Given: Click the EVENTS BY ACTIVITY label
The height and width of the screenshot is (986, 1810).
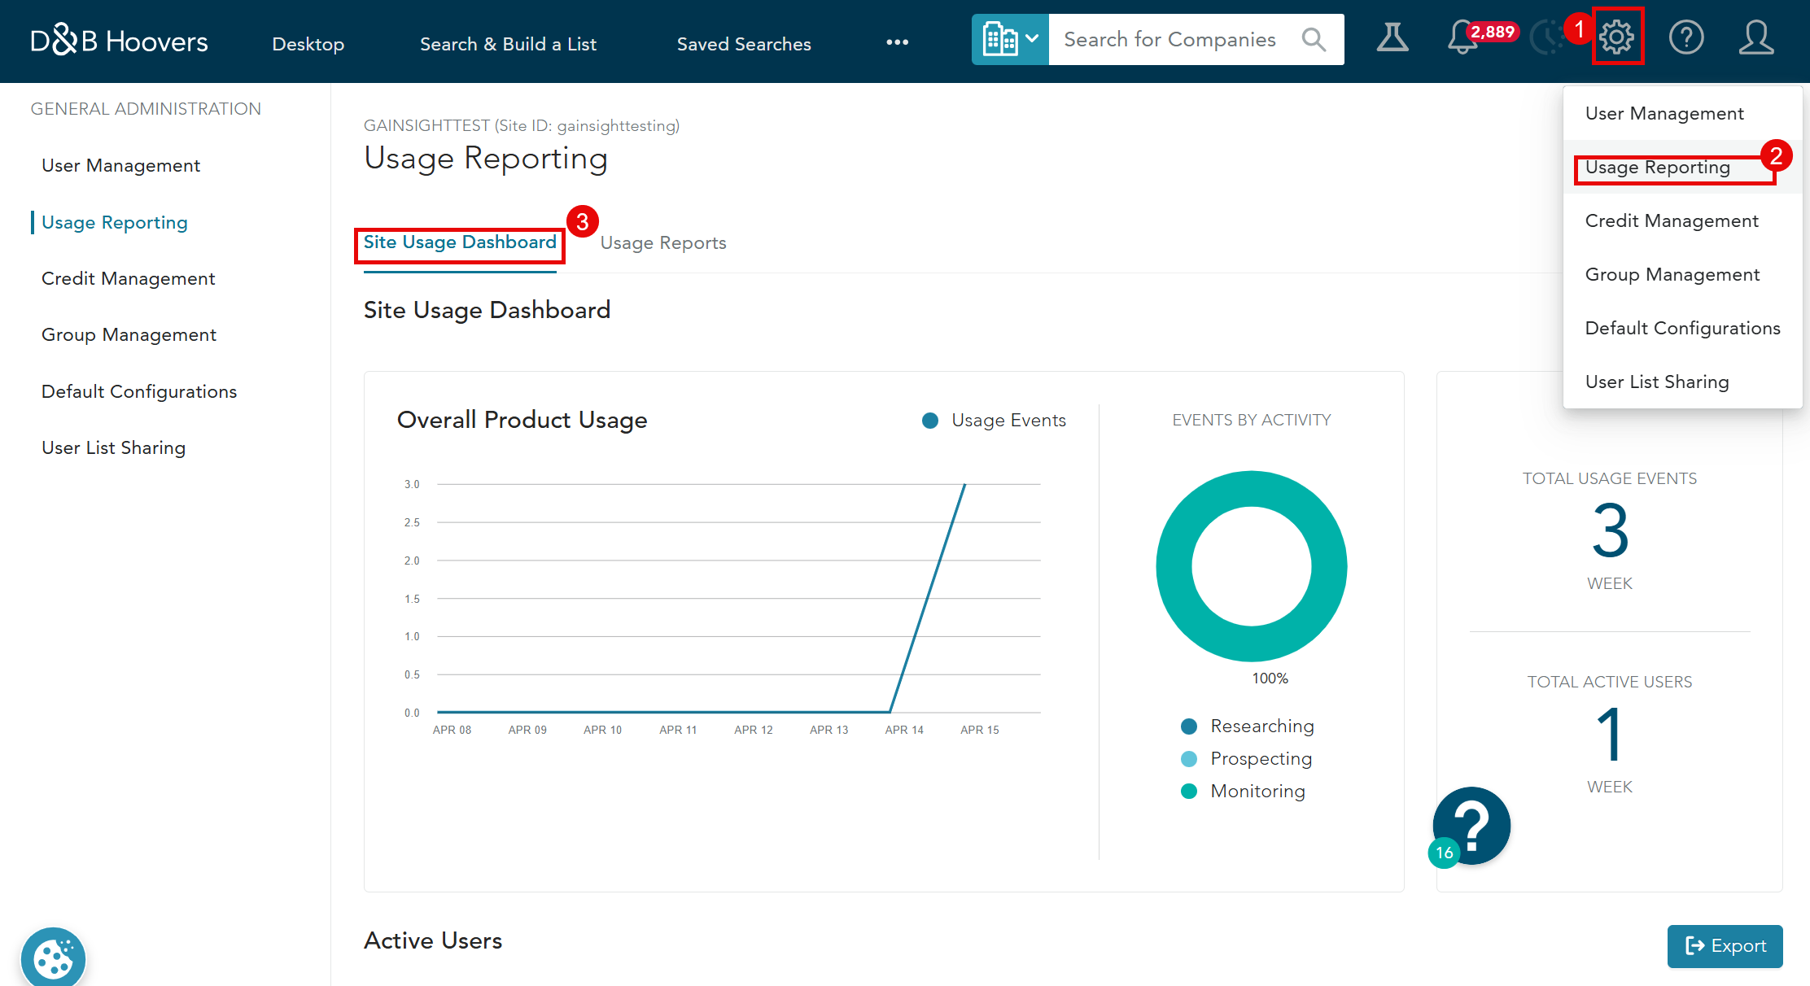Looking at the screenshot, I should (x=1252, y=420).
